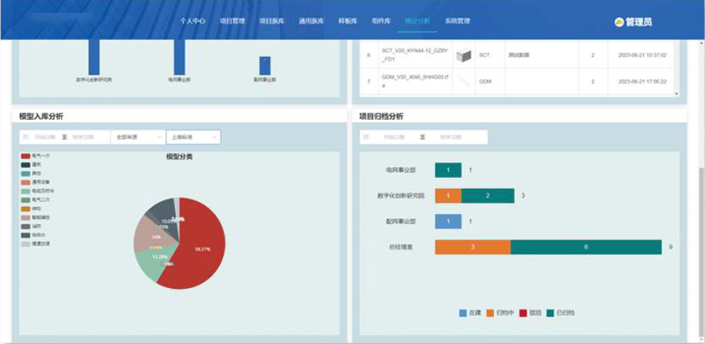Click the 管理员 user name
Screen dimensions: 705x344
(x=638, y=22)
